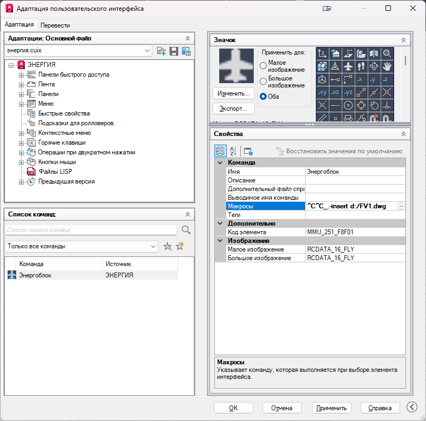Pick the 3-axis UCS icon
426x421 pixels.
click(x=322, y=53)
